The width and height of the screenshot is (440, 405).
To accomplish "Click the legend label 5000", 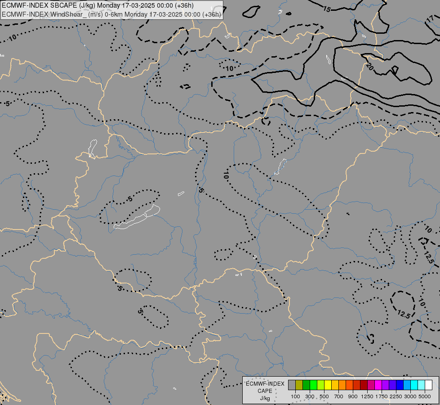I will point(425,396).
